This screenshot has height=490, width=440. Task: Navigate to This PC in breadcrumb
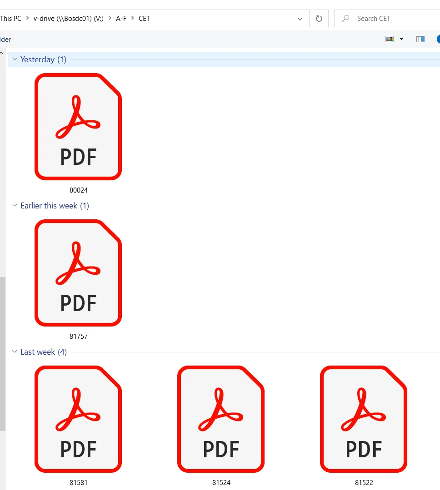pos(10,19)
